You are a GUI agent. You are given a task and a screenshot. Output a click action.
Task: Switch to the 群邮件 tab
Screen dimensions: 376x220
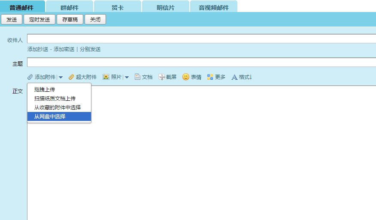(70, 7)
